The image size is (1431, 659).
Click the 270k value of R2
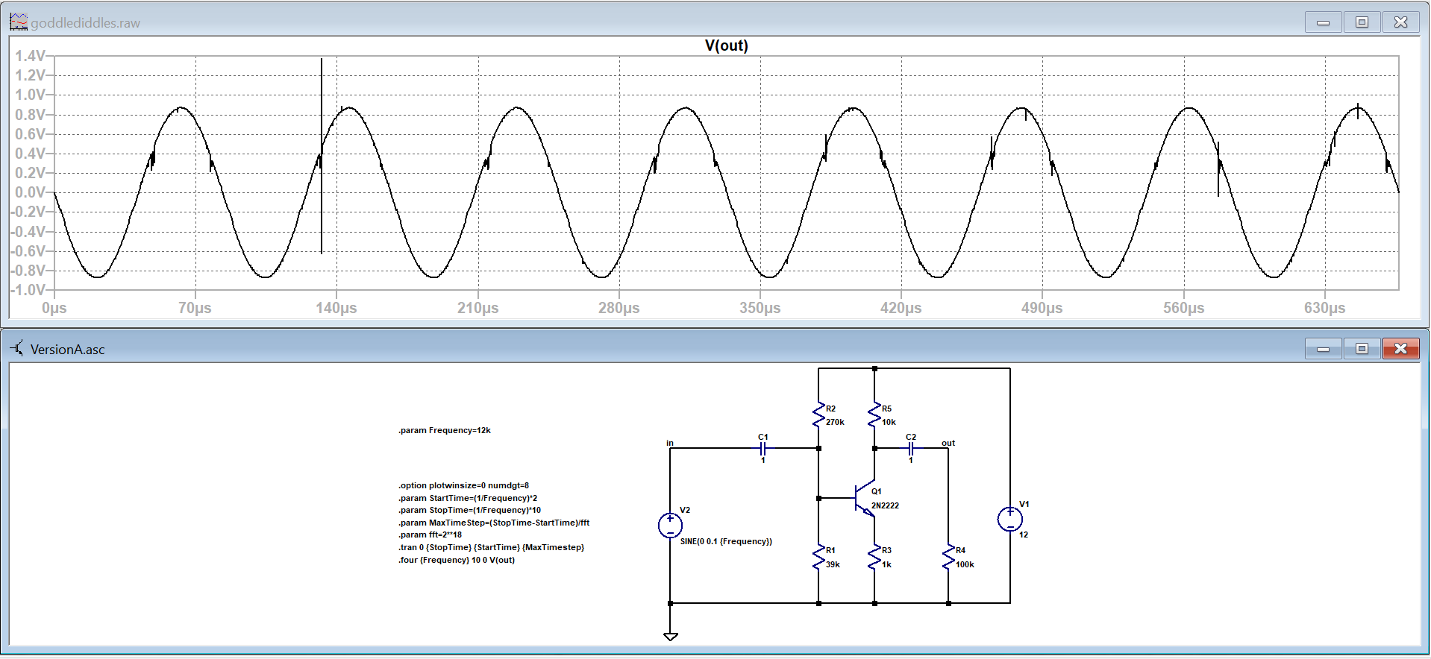(x=836, y=422)
